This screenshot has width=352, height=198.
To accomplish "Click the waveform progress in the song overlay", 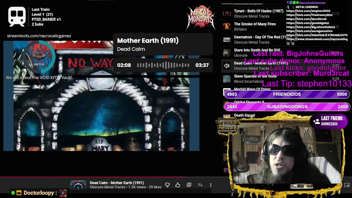I will pos(163,65).
